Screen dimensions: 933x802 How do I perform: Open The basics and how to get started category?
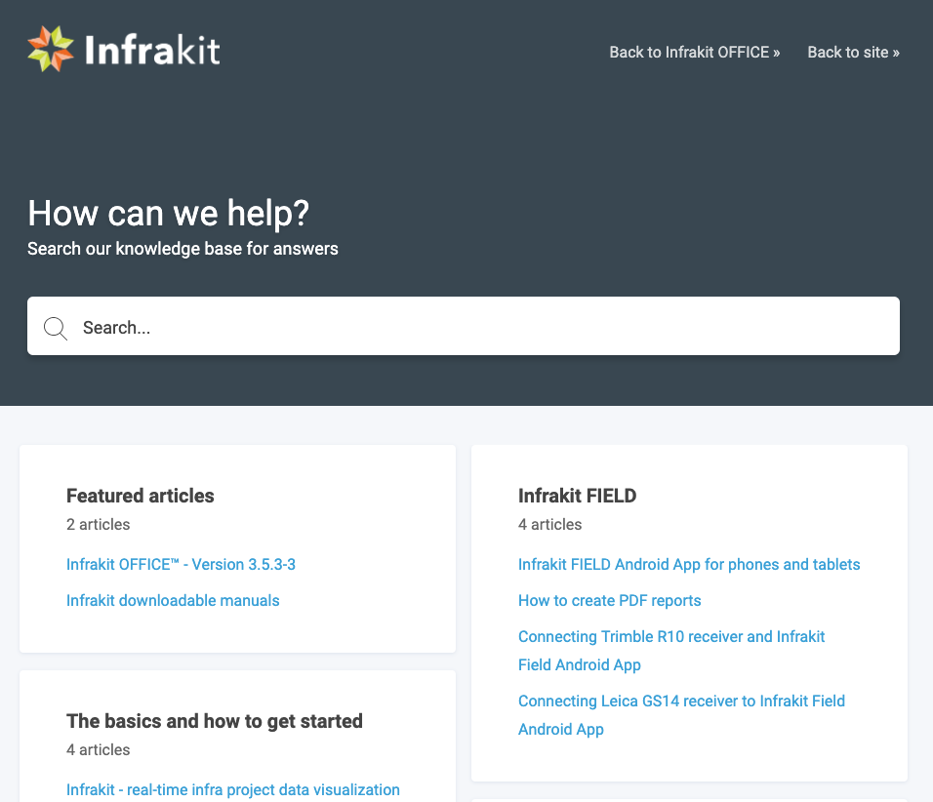pyautogui.click(x=214, y=721)
